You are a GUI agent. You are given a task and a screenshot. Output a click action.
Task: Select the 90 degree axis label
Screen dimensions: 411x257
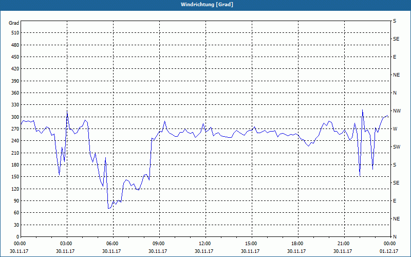(16, 201)
